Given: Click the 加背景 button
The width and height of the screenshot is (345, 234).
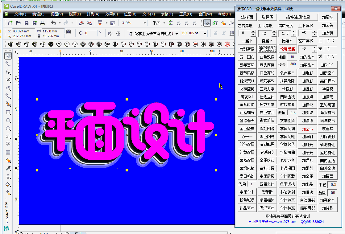Looking at the screenshot, I should (x=328, y=208).
